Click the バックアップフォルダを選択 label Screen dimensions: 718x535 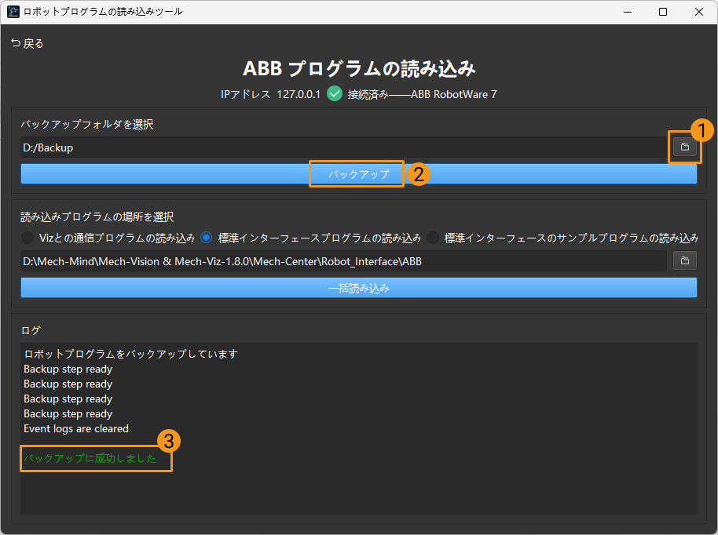(x=87, y=125)
